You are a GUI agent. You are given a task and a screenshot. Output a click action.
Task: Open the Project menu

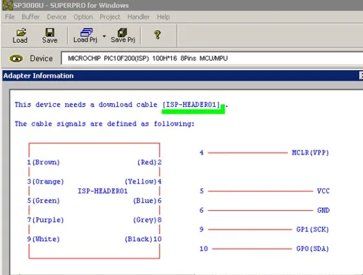coord(110,17)
